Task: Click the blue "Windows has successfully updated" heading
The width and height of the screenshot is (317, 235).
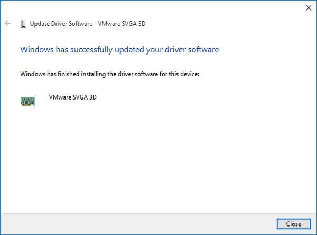Action: [x=119, y=50]
